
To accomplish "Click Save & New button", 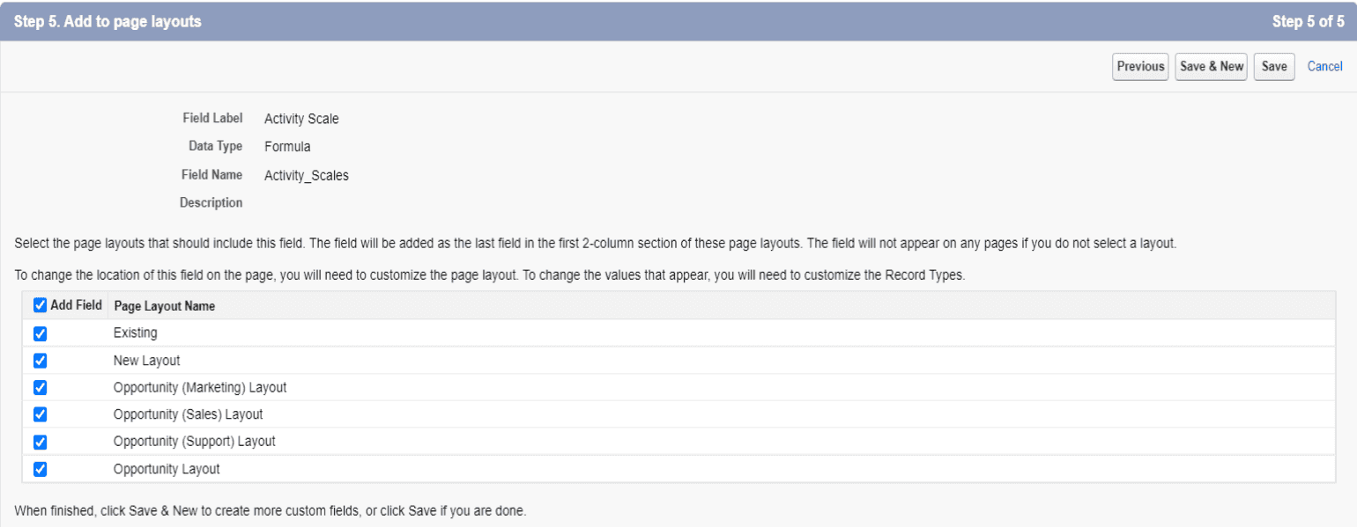I will (1212, 66).
